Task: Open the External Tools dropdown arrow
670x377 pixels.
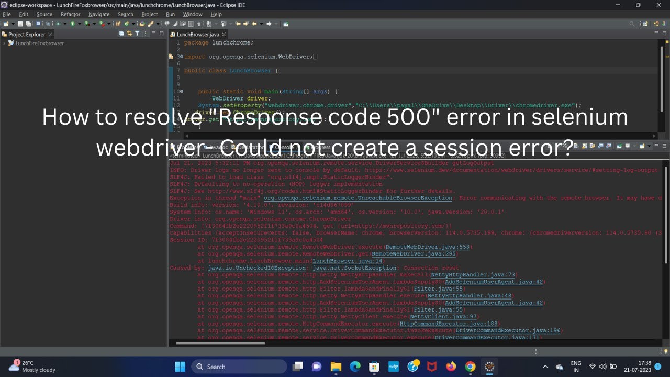Action: 109,24
